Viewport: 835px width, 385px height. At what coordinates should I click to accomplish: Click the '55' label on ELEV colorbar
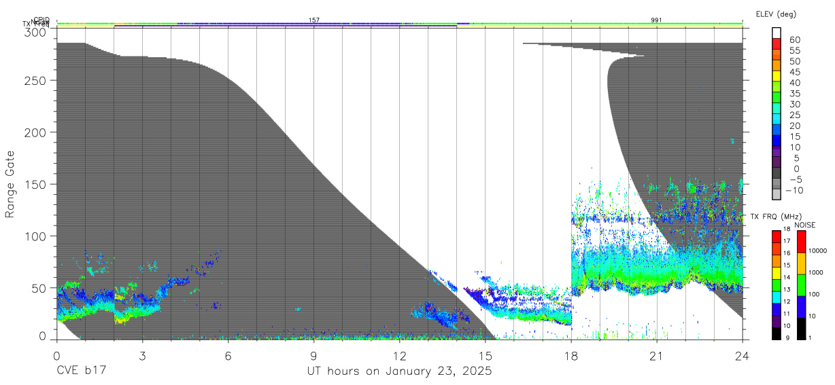pos(794,50)
